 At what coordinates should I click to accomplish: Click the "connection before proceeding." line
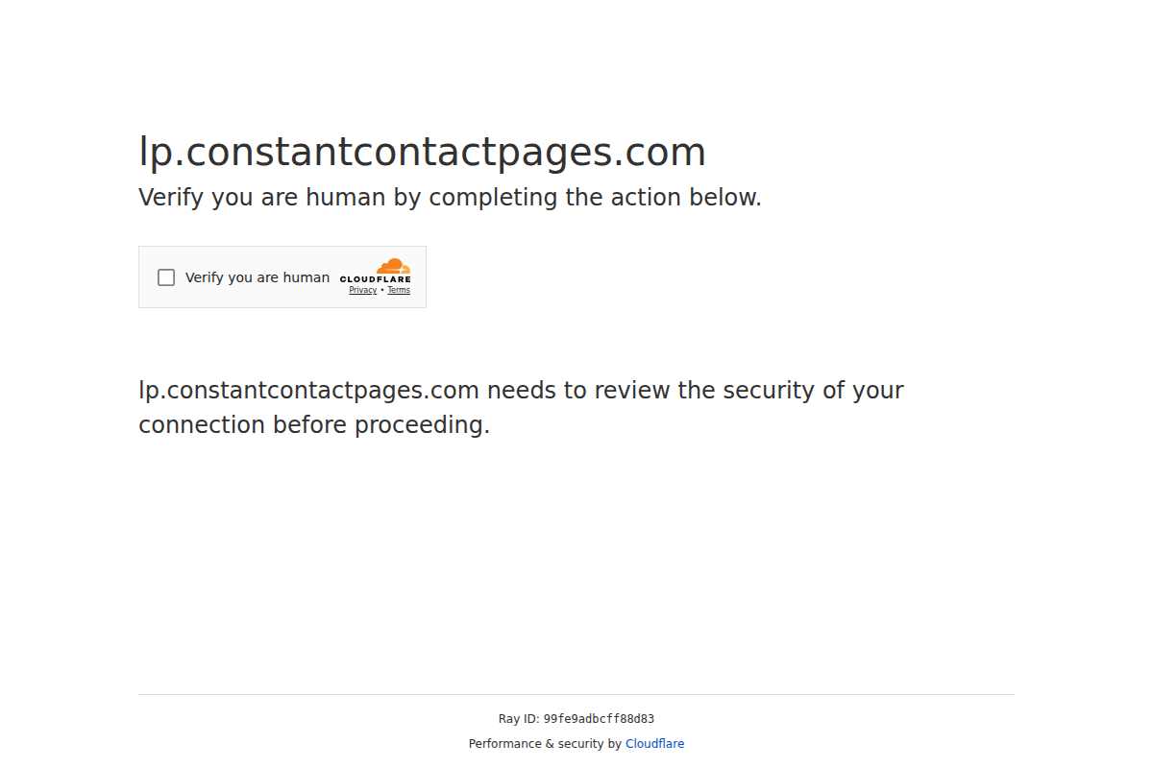(x=314, y=425)
